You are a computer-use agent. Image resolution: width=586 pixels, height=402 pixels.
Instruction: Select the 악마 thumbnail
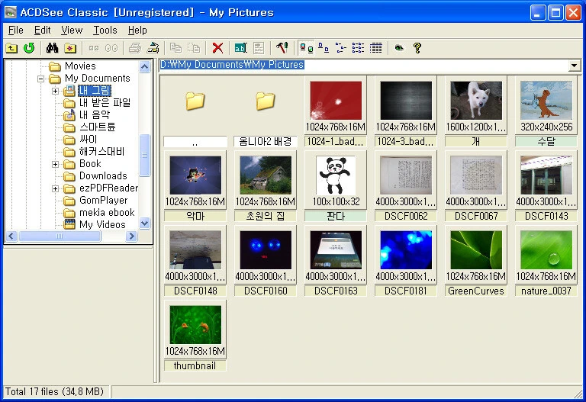click(x=195, y=186)
